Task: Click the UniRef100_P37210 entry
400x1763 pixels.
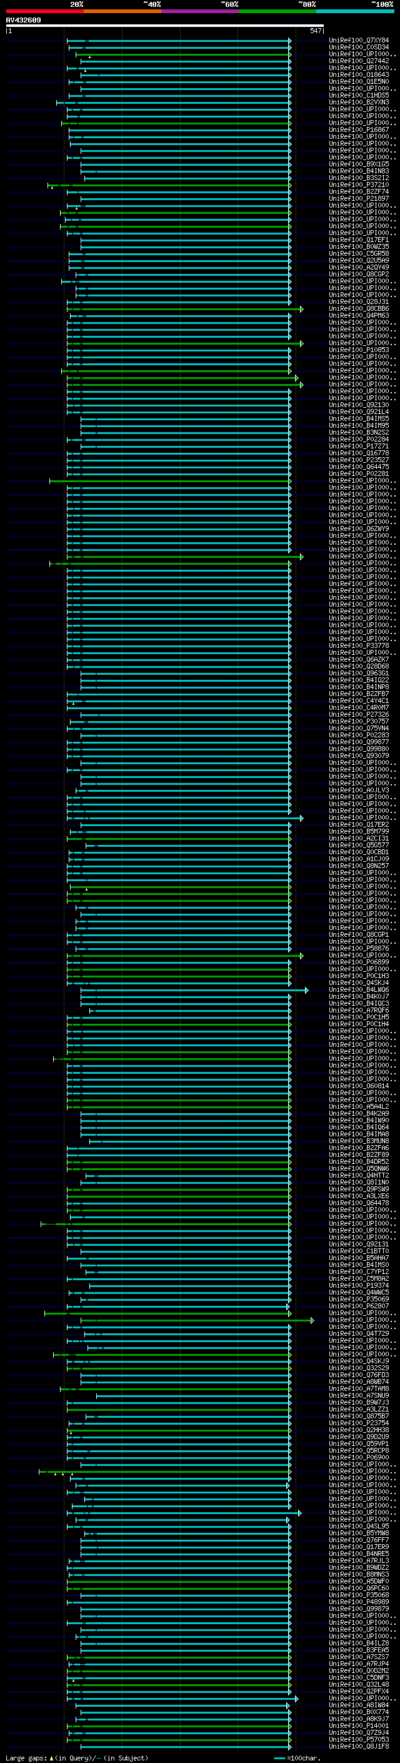Action: pos(359,184)
